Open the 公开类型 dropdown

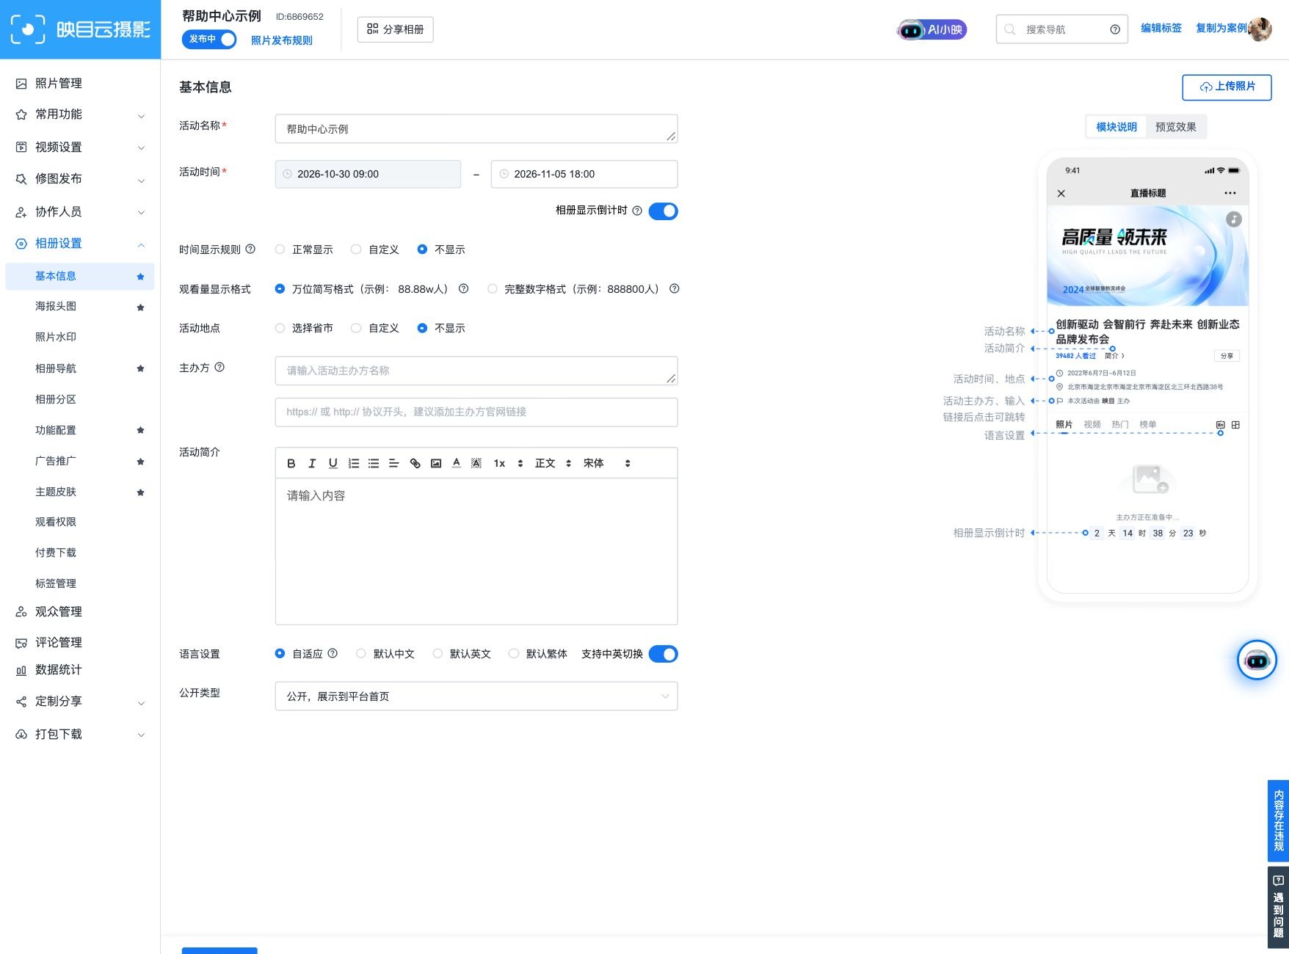coord(476,696)
